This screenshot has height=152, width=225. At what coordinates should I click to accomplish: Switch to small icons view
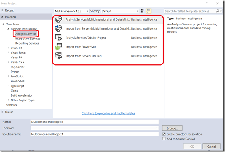pyautogui.click(x=142, y=11)
